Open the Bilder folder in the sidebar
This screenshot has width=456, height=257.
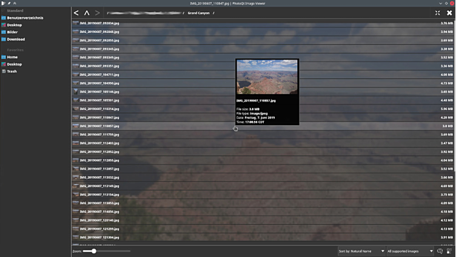coord(12,32)
